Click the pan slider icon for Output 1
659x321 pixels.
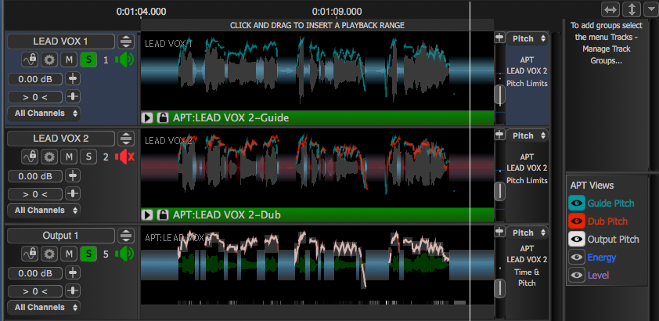[x=73, y=291]
